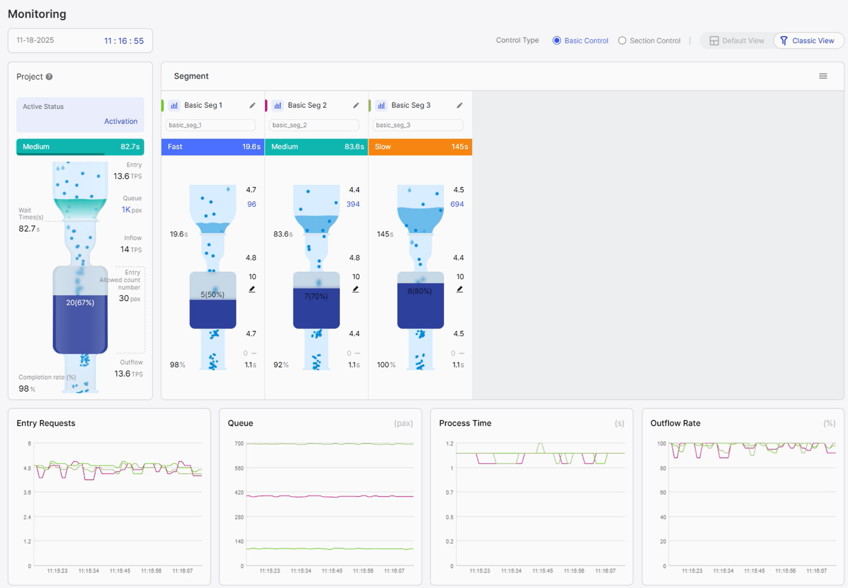Click the basic_seg_2 ID field
Image resolution: width=848 pixels, height=588 pixels.
coord(314,125)
